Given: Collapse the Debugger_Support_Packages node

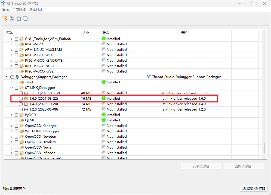Looking at the screenshot, I should pos(7,77).
